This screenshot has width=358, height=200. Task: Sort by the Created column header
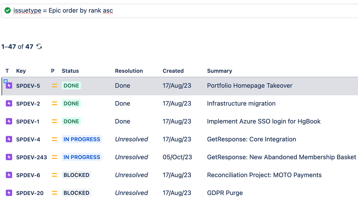point(173,71)
